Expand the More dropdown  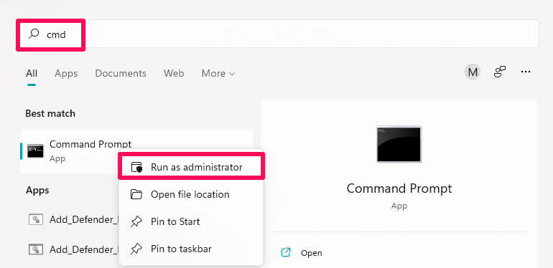[x=218, y=74]
